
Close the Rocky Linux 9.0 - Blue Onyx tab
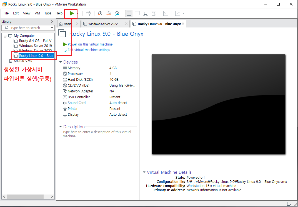pyautogui.click(x=183, y=24)
